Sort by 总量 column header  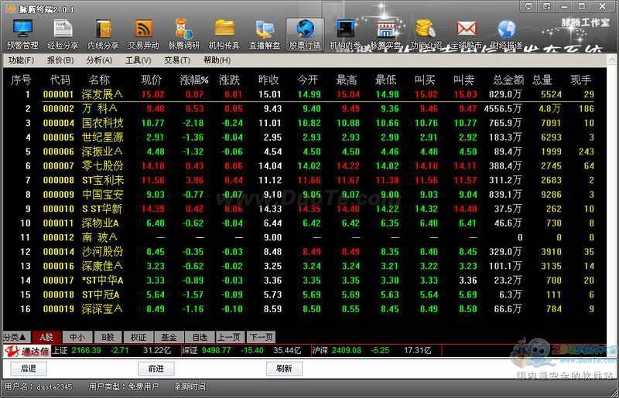[x=542, y=80]
